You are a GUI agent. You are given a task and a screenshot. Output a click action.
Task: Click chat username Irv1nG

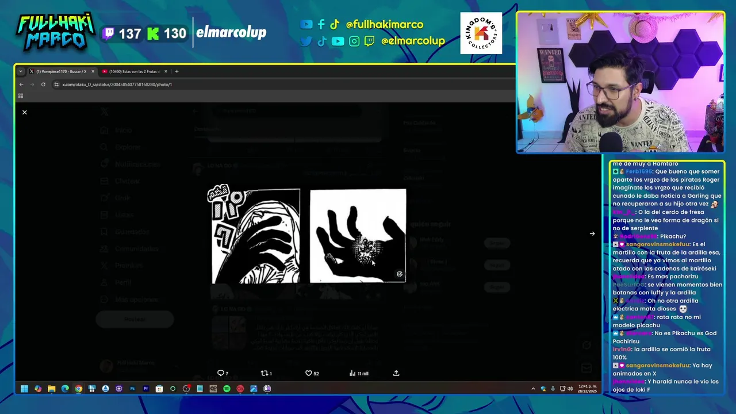pyautogui.click(x=622, y=349)
